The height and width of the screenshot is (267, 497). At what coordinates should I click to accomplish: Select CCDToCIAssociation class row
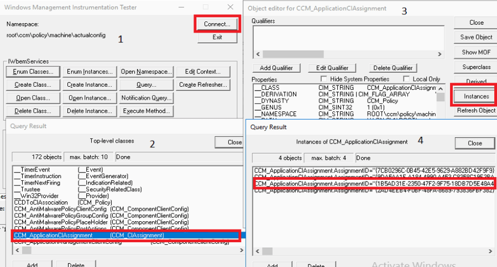click(128, 202)
